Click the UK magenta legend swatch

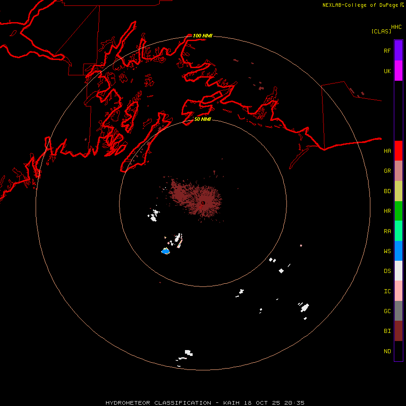coord(398,70)
